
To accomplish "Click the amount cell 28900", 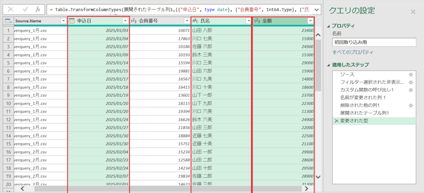I will 283,176.
